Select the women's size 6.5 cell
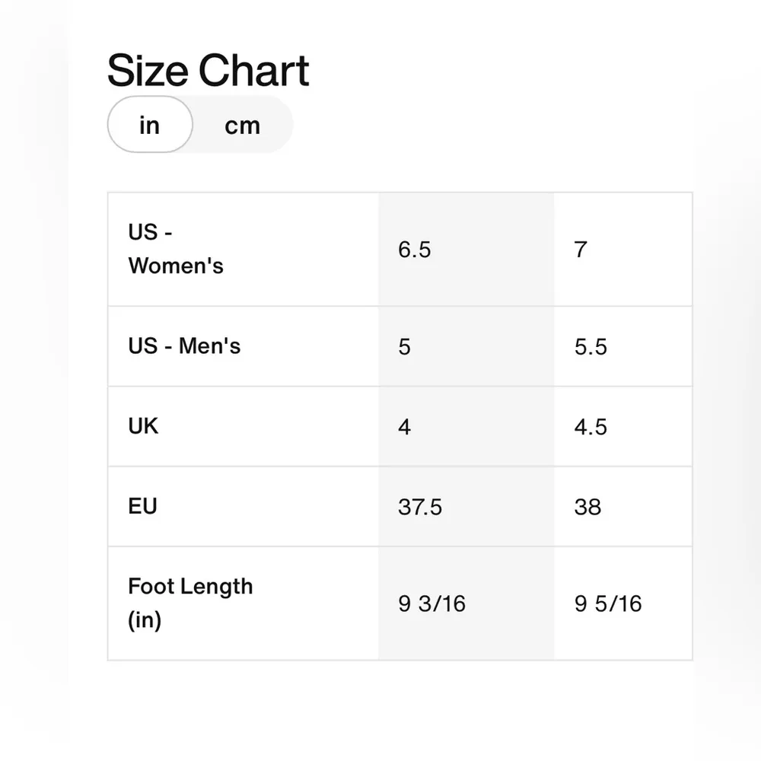 (415, 249)
